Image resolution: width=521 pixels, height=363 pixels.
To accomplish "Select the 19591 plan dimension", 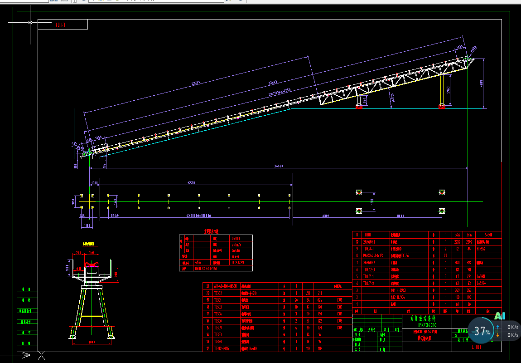I will pos(191,182).
